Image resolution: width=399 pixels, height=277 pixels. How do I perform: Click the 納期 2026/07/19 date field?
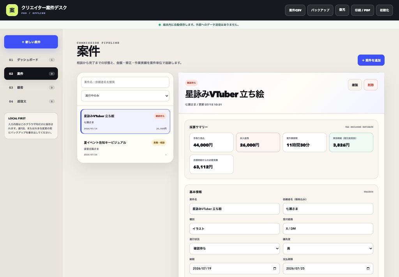tap(234, 268)
